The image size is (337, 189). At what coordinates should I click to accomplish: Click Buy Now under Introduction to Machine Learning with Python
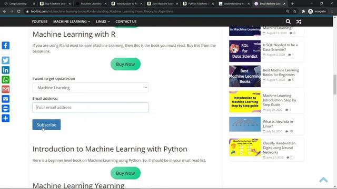point(125,173)
